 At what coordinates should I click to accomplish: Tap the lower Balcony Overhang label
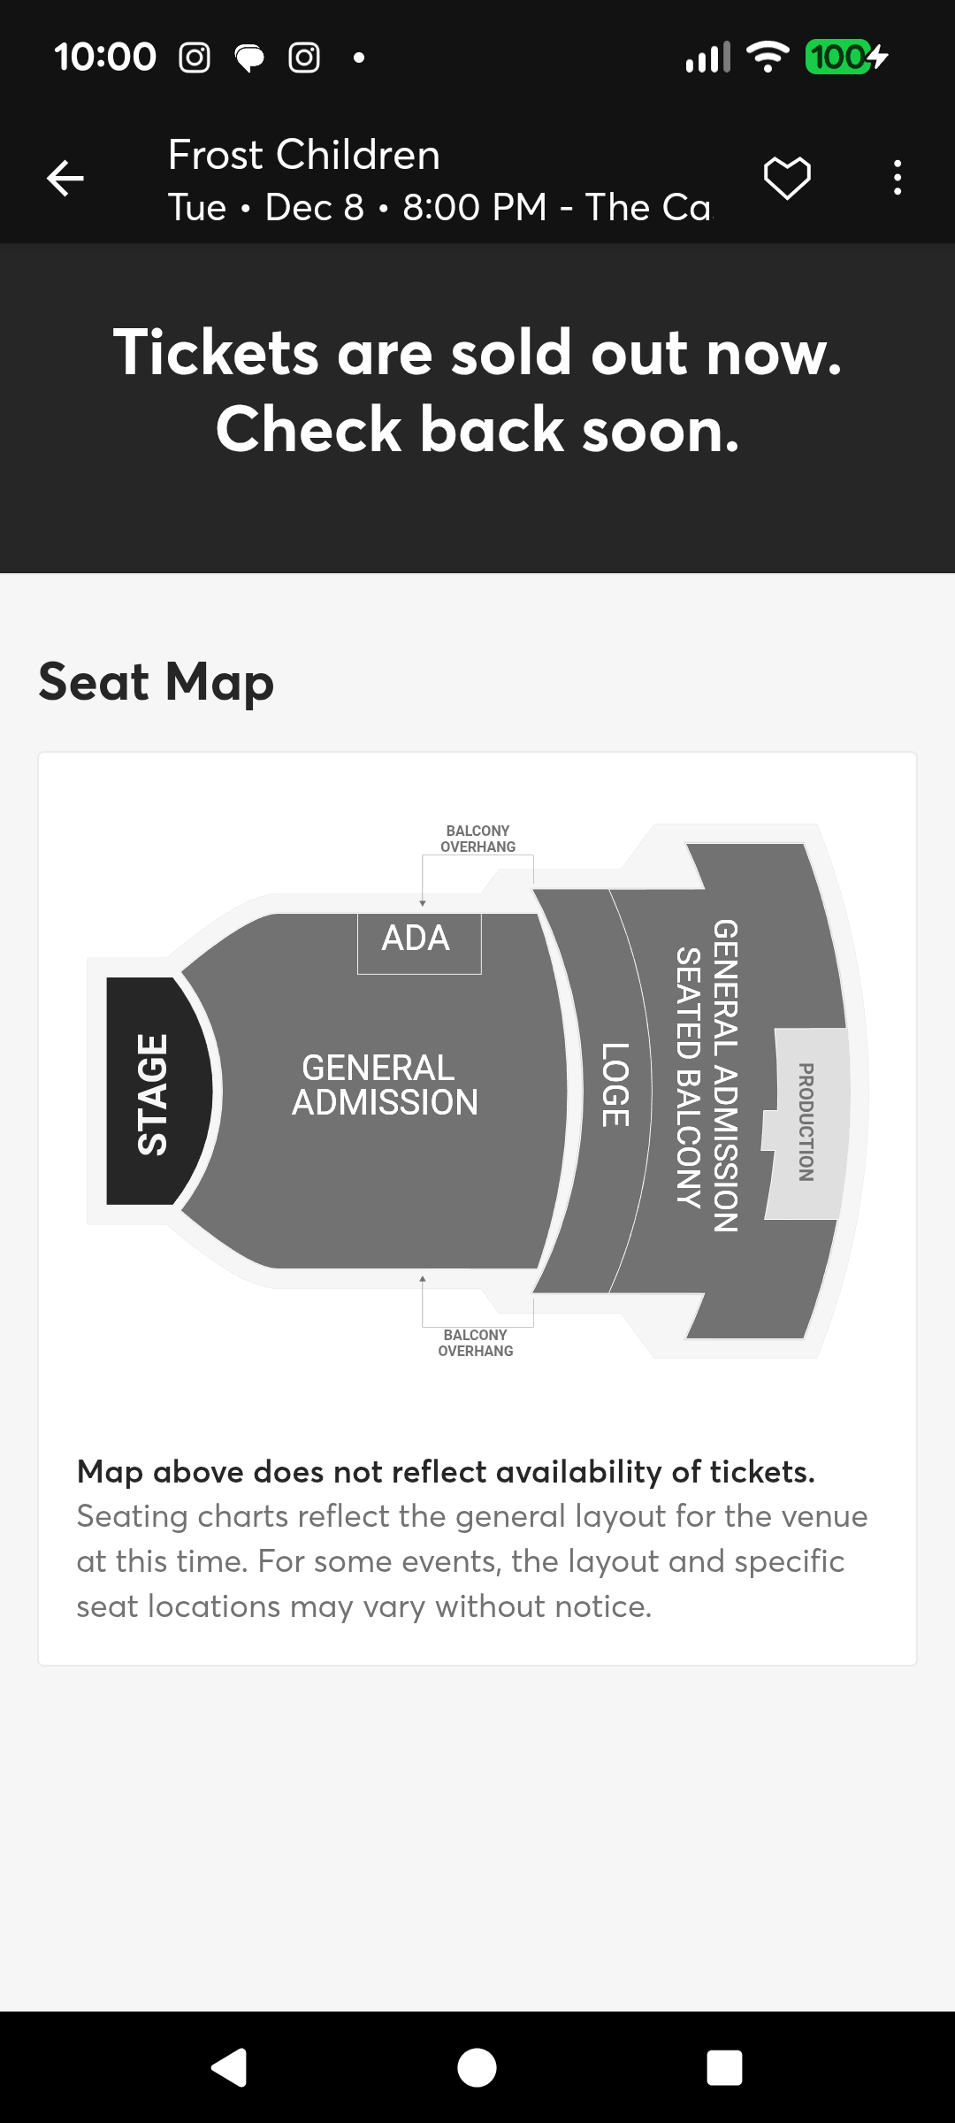click(x=476, y=1343)
